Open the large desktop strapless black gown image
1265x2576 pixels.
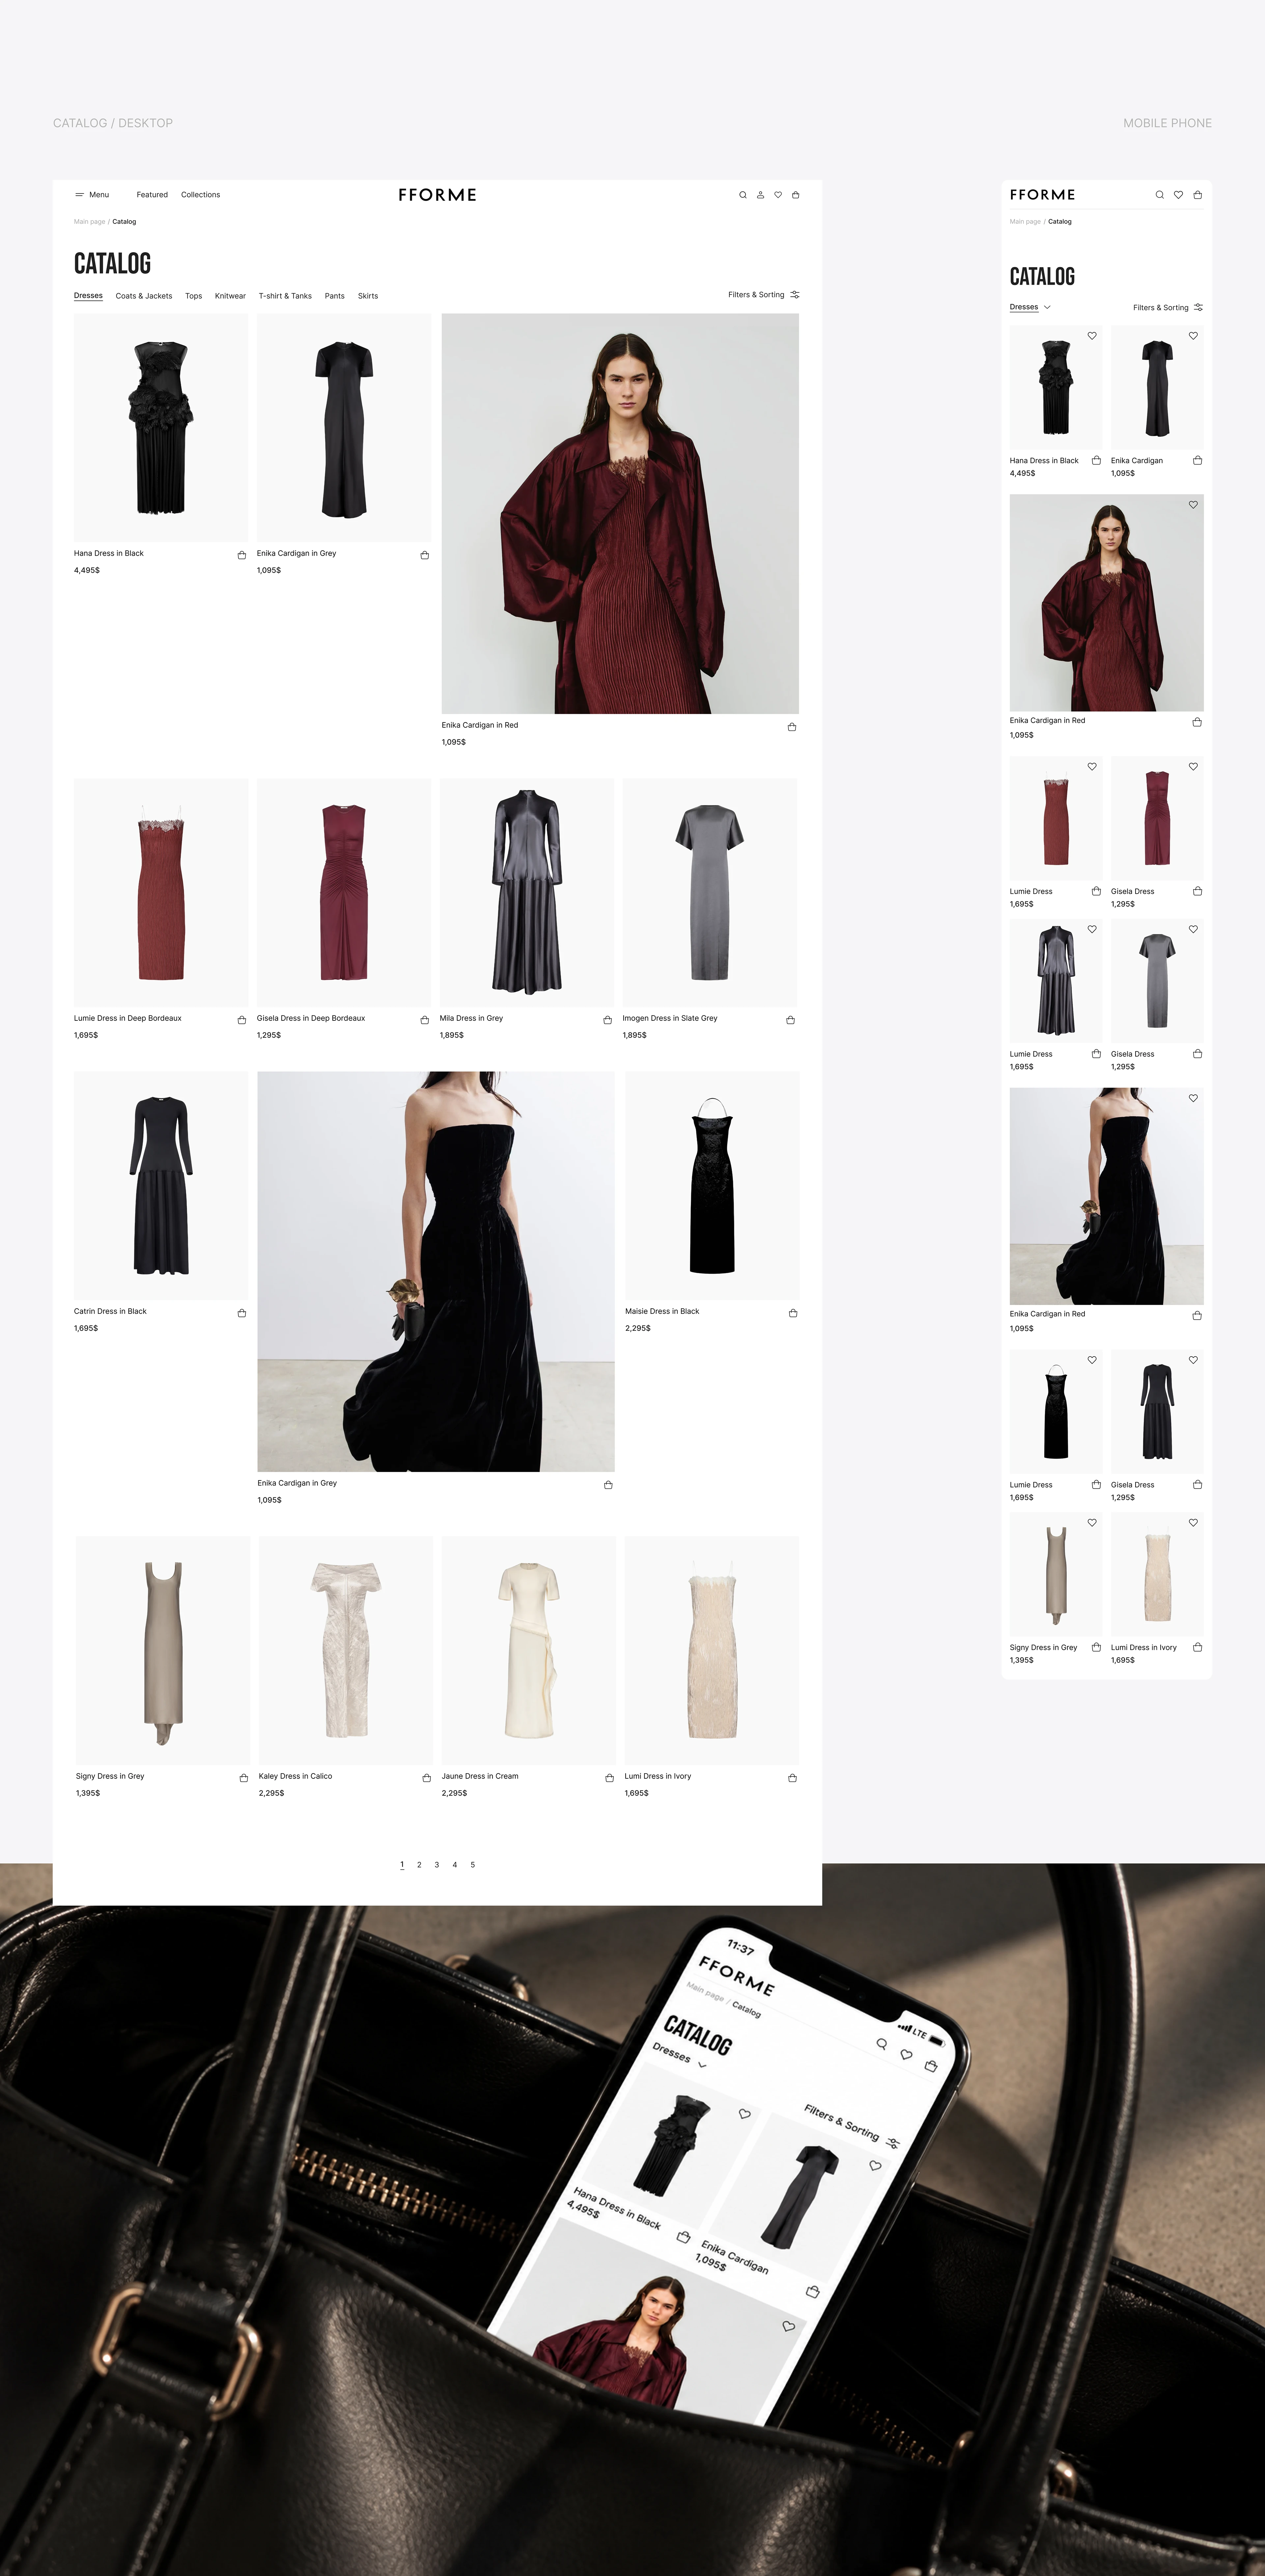click(436, 1272)
